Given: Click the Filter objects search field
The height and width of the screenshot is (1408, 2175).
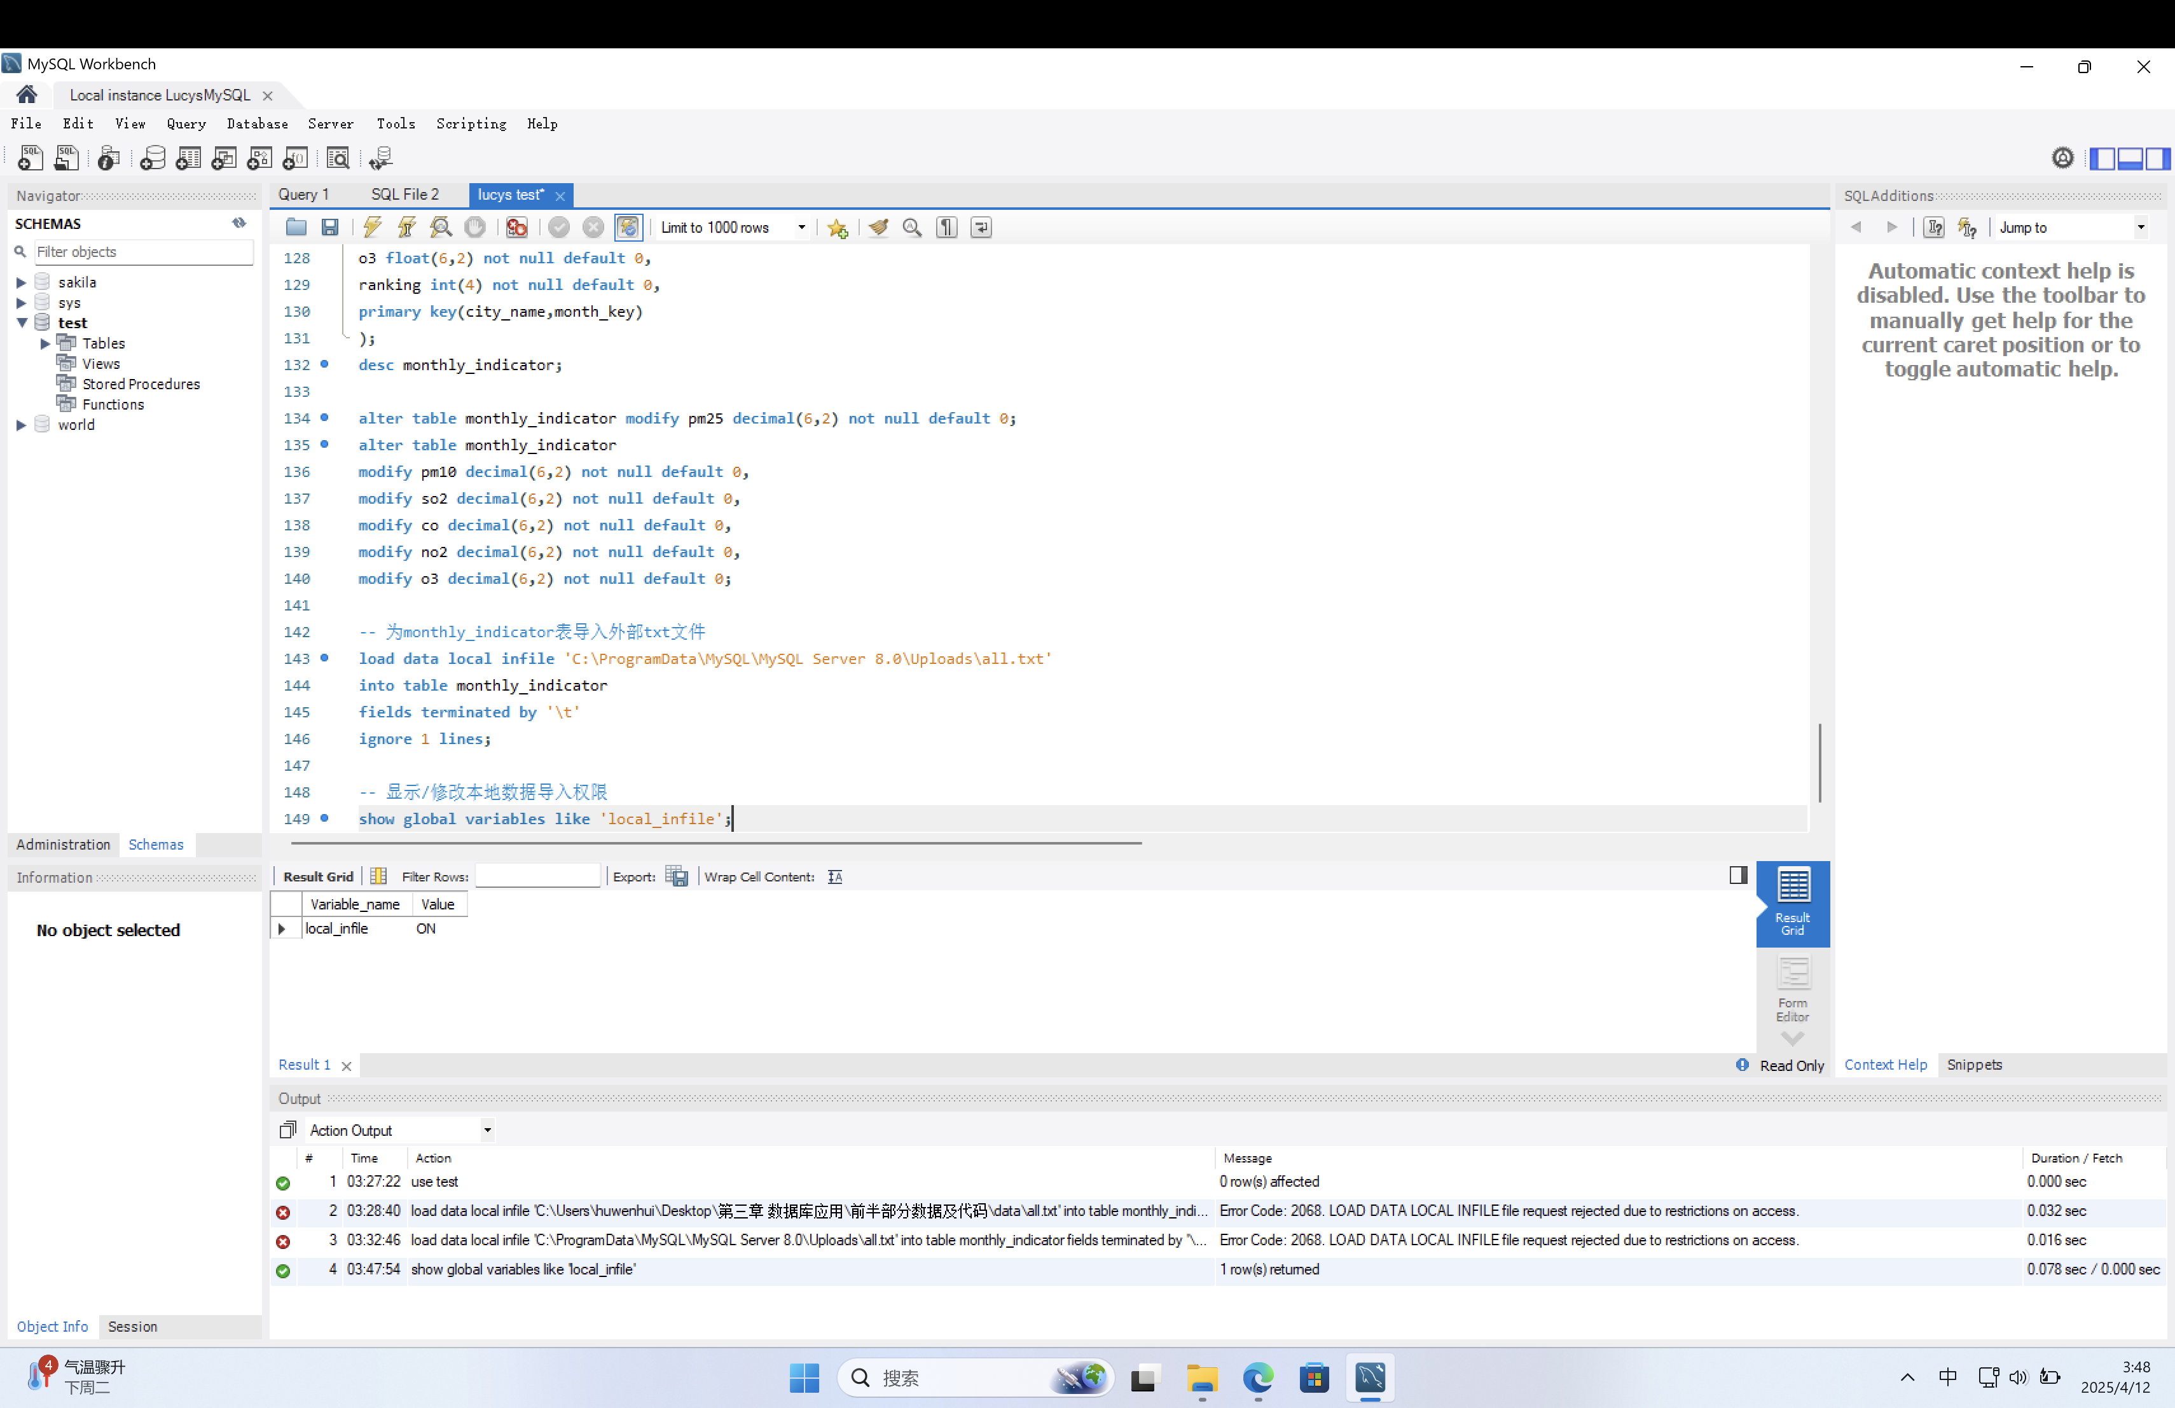Looking at the screenshot, I should [142, 251].
